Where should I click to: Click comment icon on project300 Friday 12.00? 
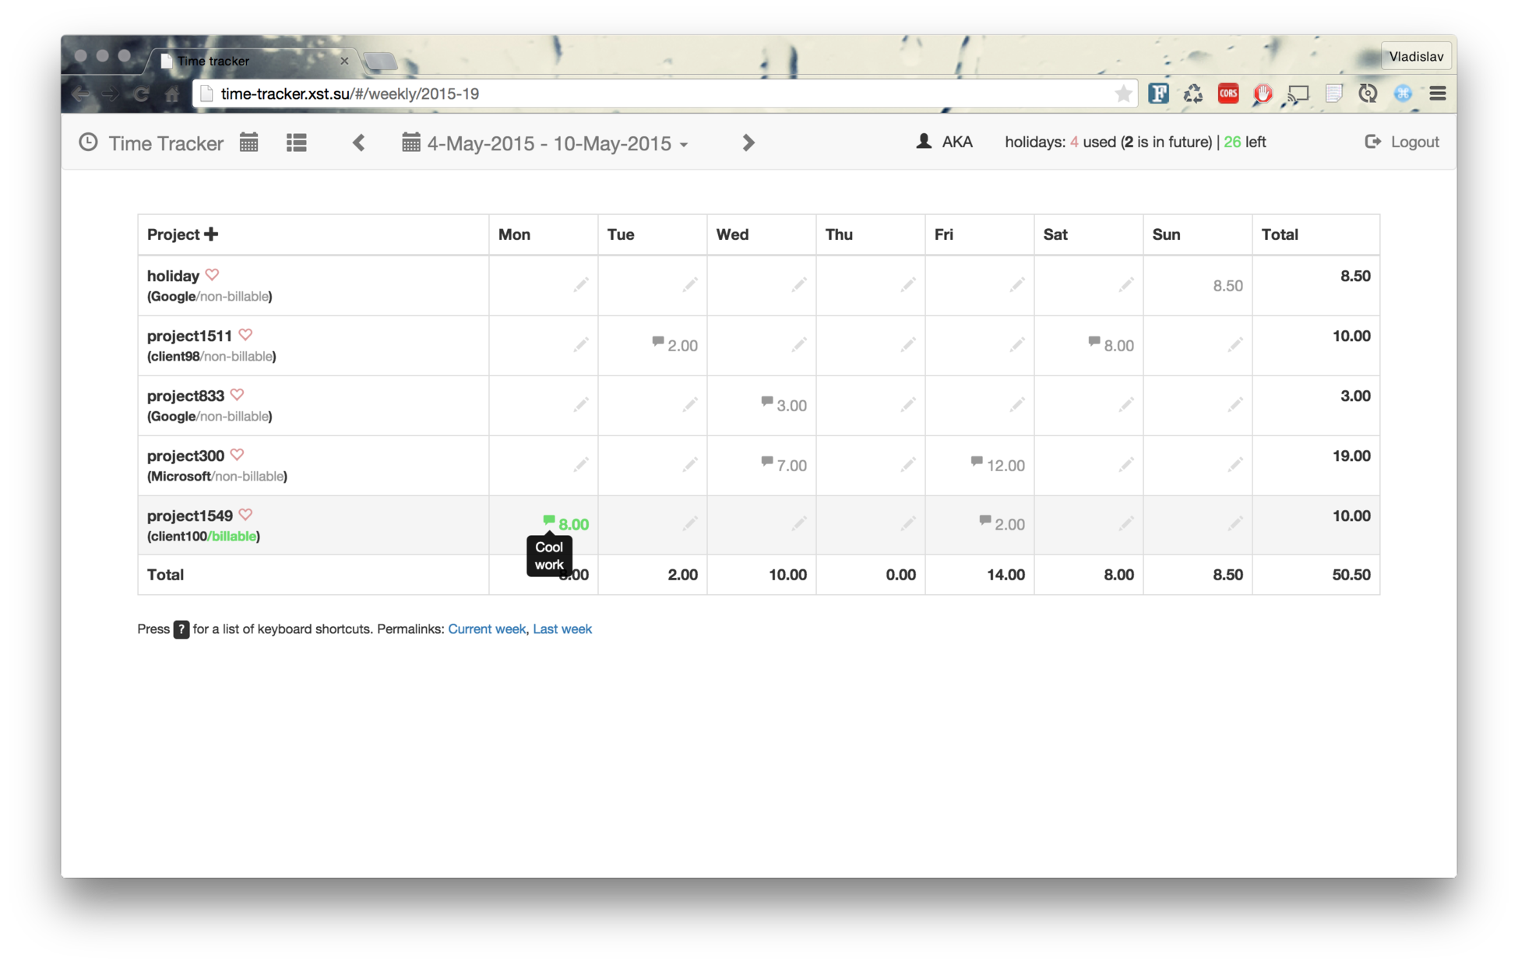click(977, 462)
